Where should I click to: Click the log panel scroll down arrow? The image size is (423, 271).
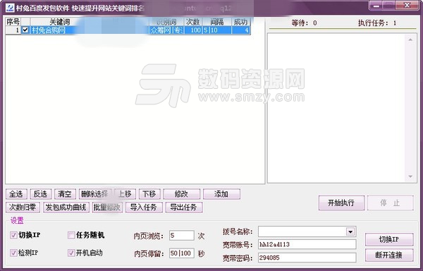[x=410, y=176]
